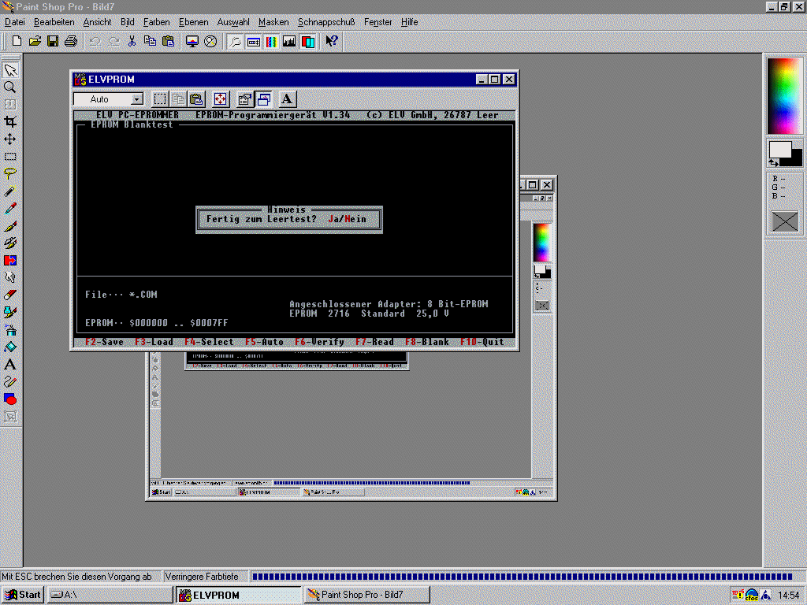Select the Preset Shapes tool
Screen dimensions: 807x605
(9, 399)
